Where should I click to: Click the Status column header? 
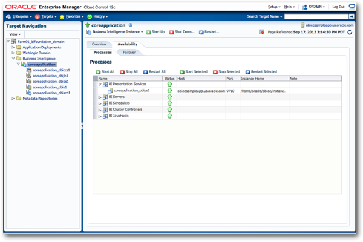[x=169, y=79]
